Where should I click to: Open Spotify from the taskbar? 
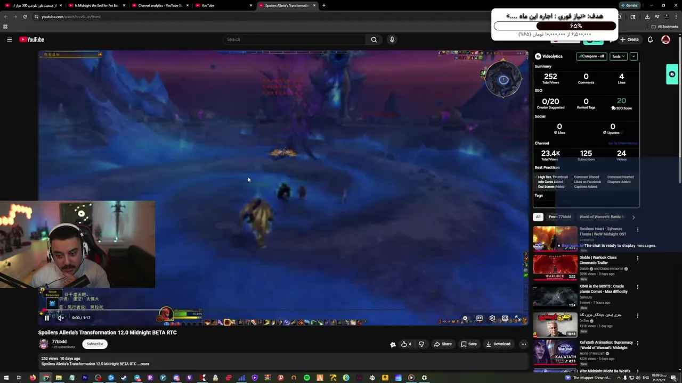coord(307,378)
